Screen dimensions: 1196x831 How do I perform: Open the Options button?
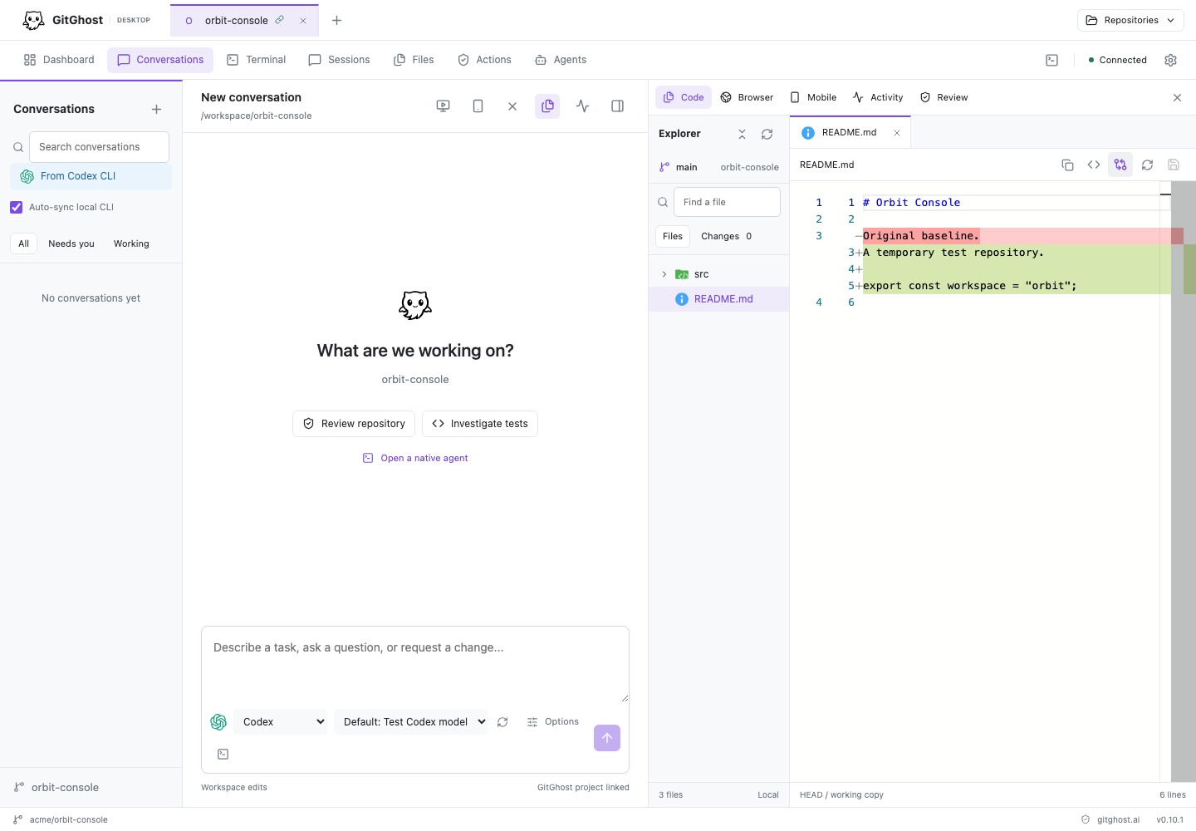click(x=552, y=721)
